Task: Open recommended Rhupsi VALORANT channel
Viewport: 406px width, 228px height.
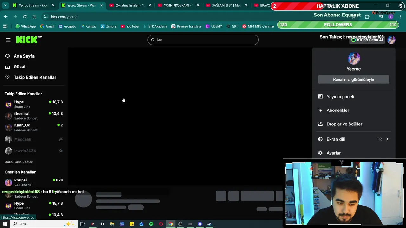Action: pos(34,182)
